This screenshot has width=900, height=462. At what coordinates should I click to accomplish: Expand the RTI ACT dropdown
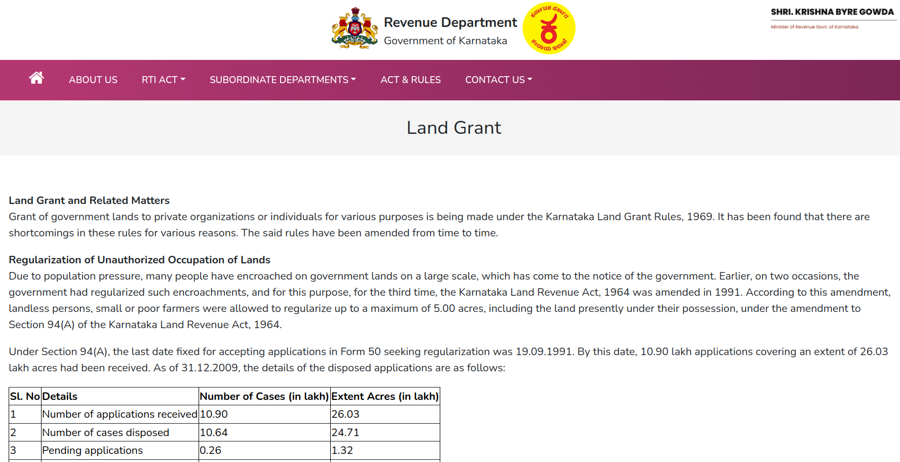163,80
